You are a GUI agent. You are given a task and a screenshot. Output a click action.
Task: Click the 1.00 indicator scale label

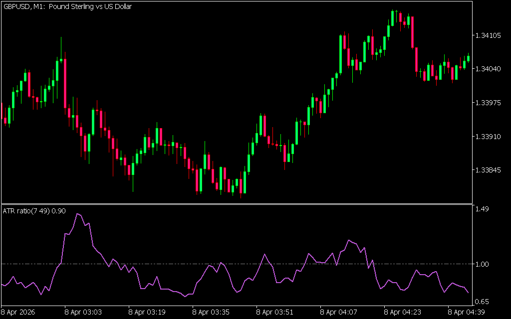pyautogui.click(x=481, y=264)
